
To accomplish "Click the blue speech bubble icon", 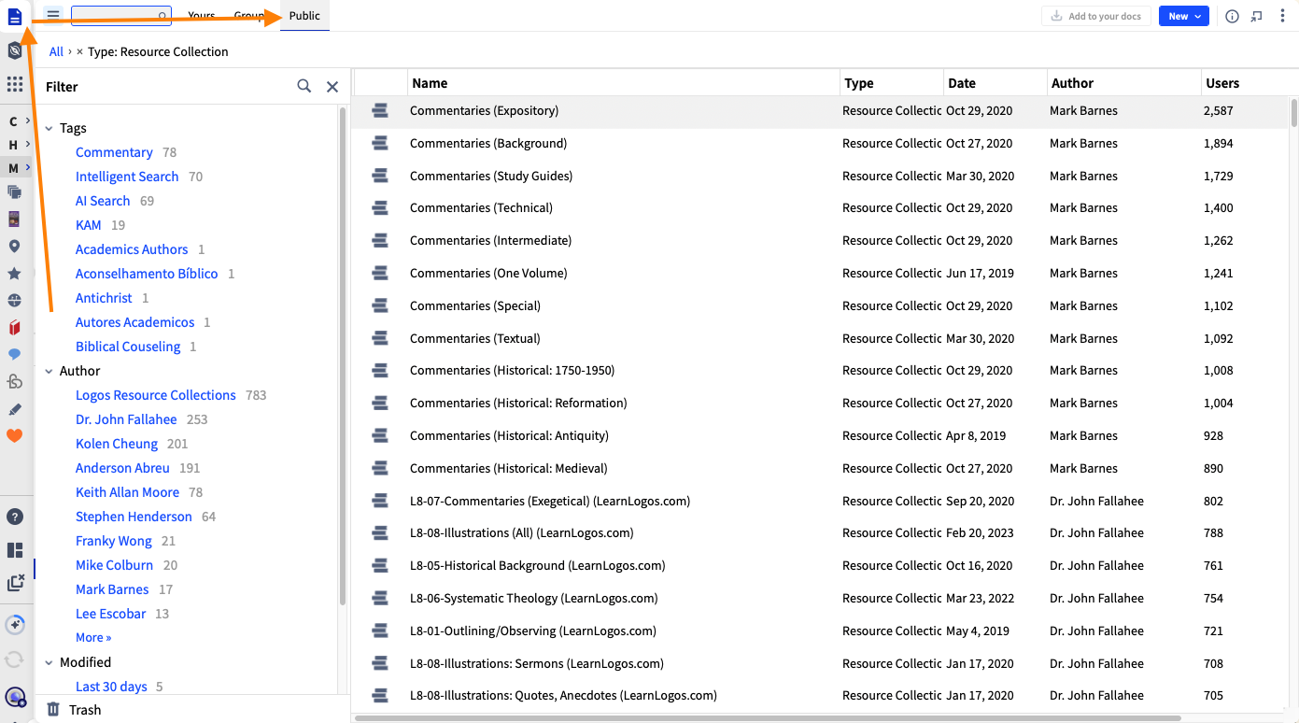I will 14,355.
